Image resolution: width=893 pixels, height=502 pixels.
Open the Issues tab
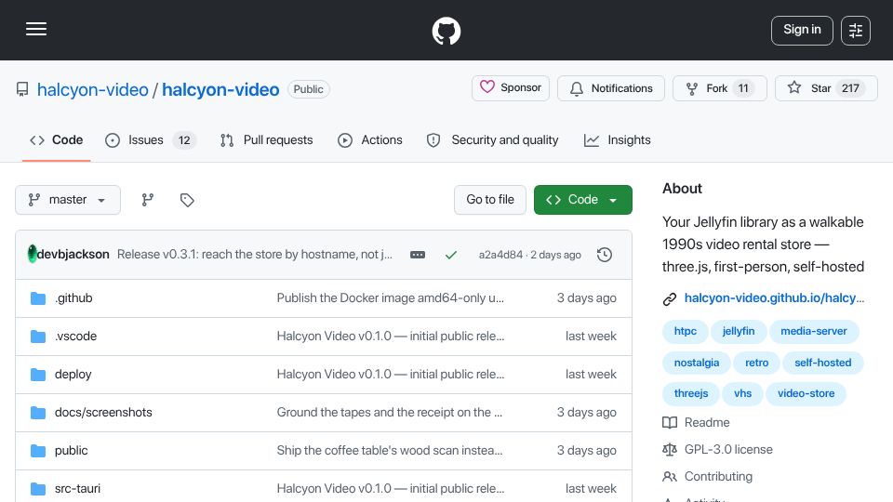[151, 140]
